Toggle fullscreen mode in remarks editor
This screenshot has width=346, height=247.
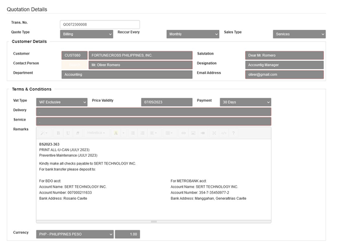pyautogui.click(x=214, y=133)
